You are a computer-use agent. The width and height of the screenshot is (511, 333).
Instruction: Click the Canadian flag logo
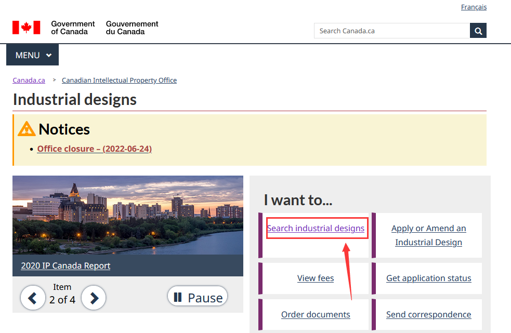click(x=26, y=28)
